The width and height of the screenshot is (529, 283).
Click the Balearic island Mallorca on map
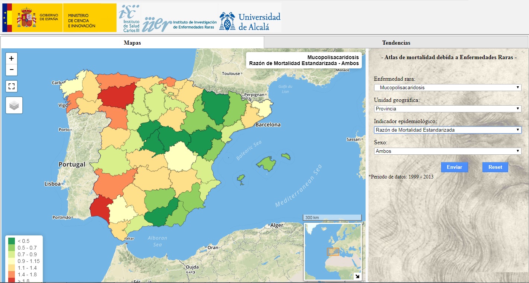point(265,162)
